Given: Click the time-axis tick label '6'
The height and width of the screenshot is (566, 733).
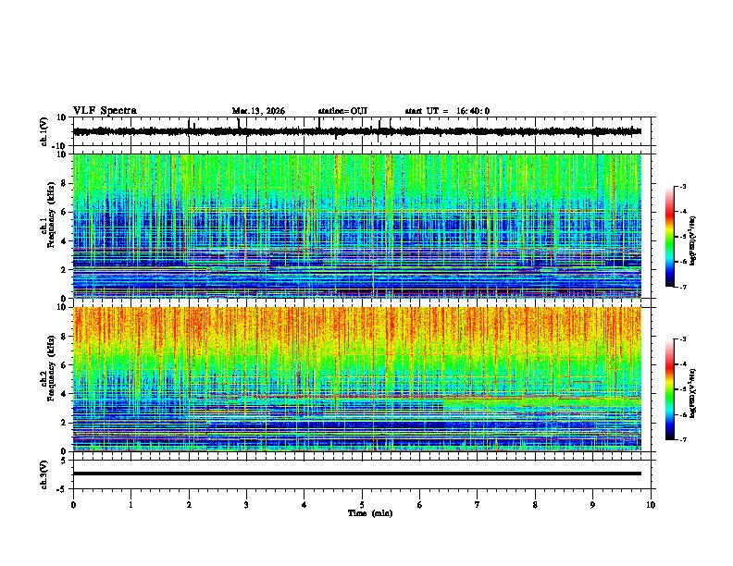Looking at the screenshot, I should (420, 505).
